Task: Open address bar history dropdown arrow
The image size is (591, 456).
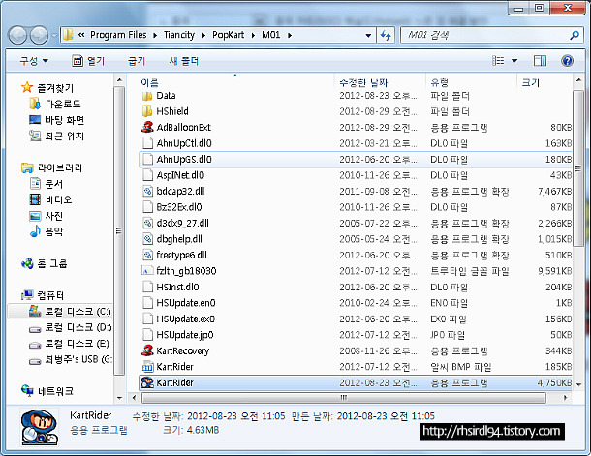Action: click(x=368, y=36)
